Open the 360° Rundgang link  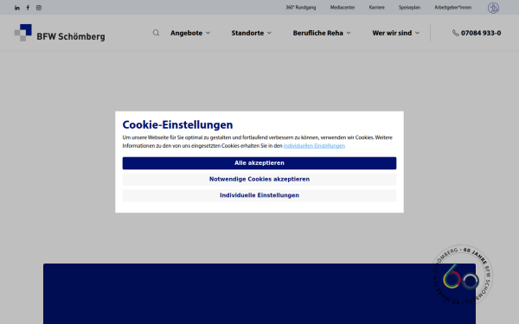[301, 7]
